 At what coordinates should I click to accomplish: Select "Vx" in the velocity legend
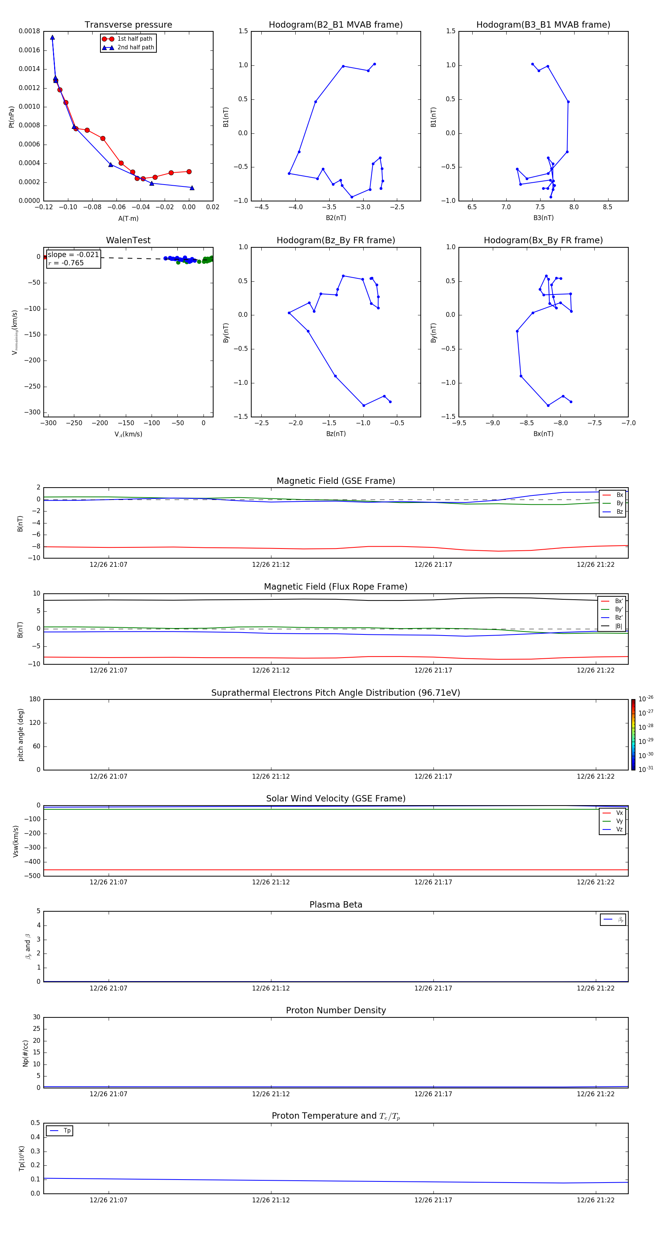click(613, 813)
